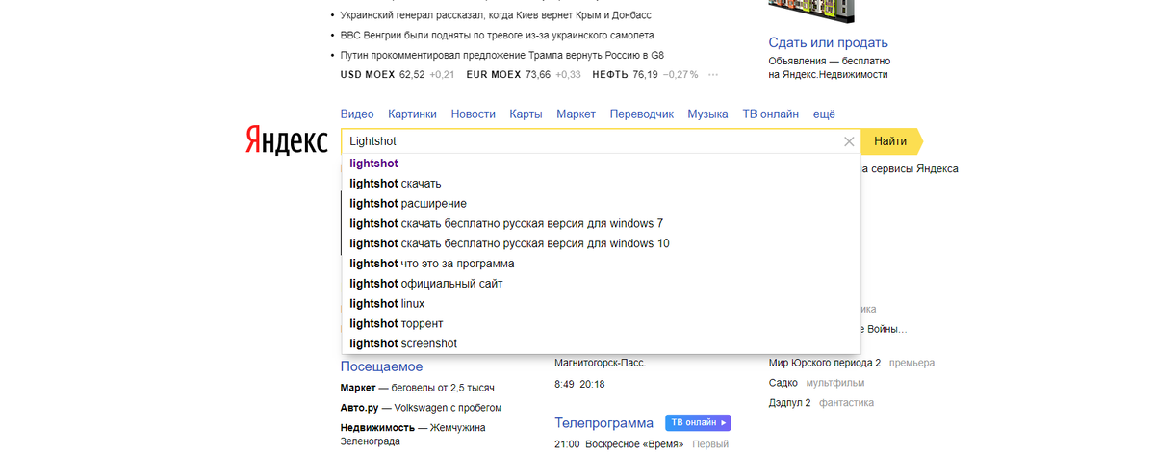Viewport: 1155px width, 454px height.
Task: Click the building image thumbnail in the ad
Action: click(x=811, y=12)
